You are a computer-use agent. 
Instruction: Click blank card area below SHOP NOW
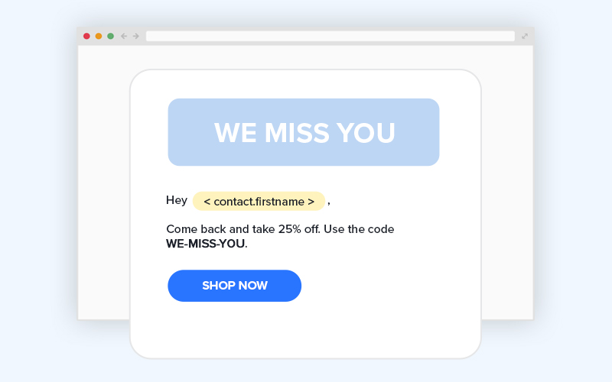pyautogui.click(x=304, y=331)
